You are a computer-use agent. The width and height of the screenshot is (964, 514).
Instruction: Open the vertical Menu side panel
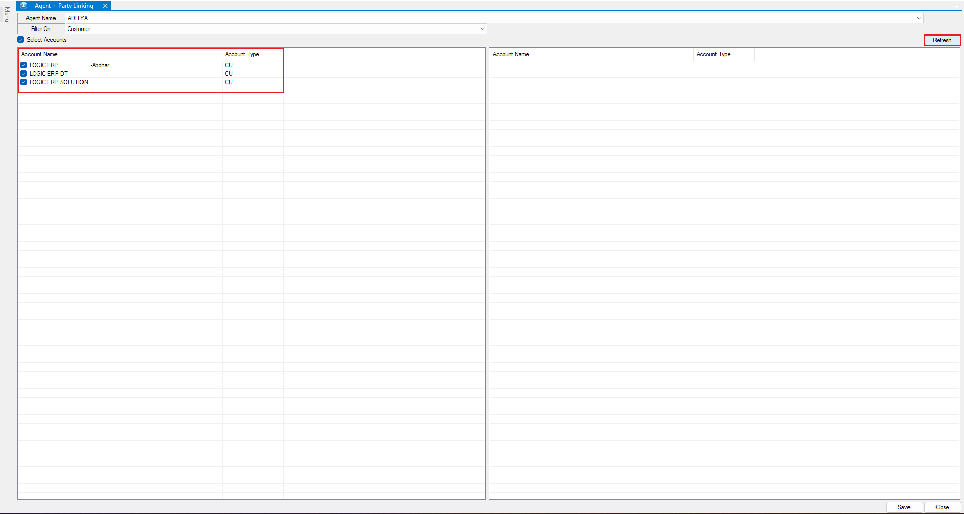(7, 14)
